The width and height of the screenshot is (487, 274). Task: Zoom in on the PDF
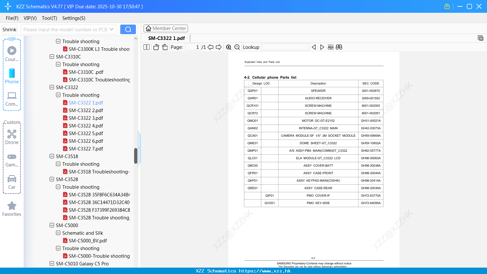pos(229,47)
